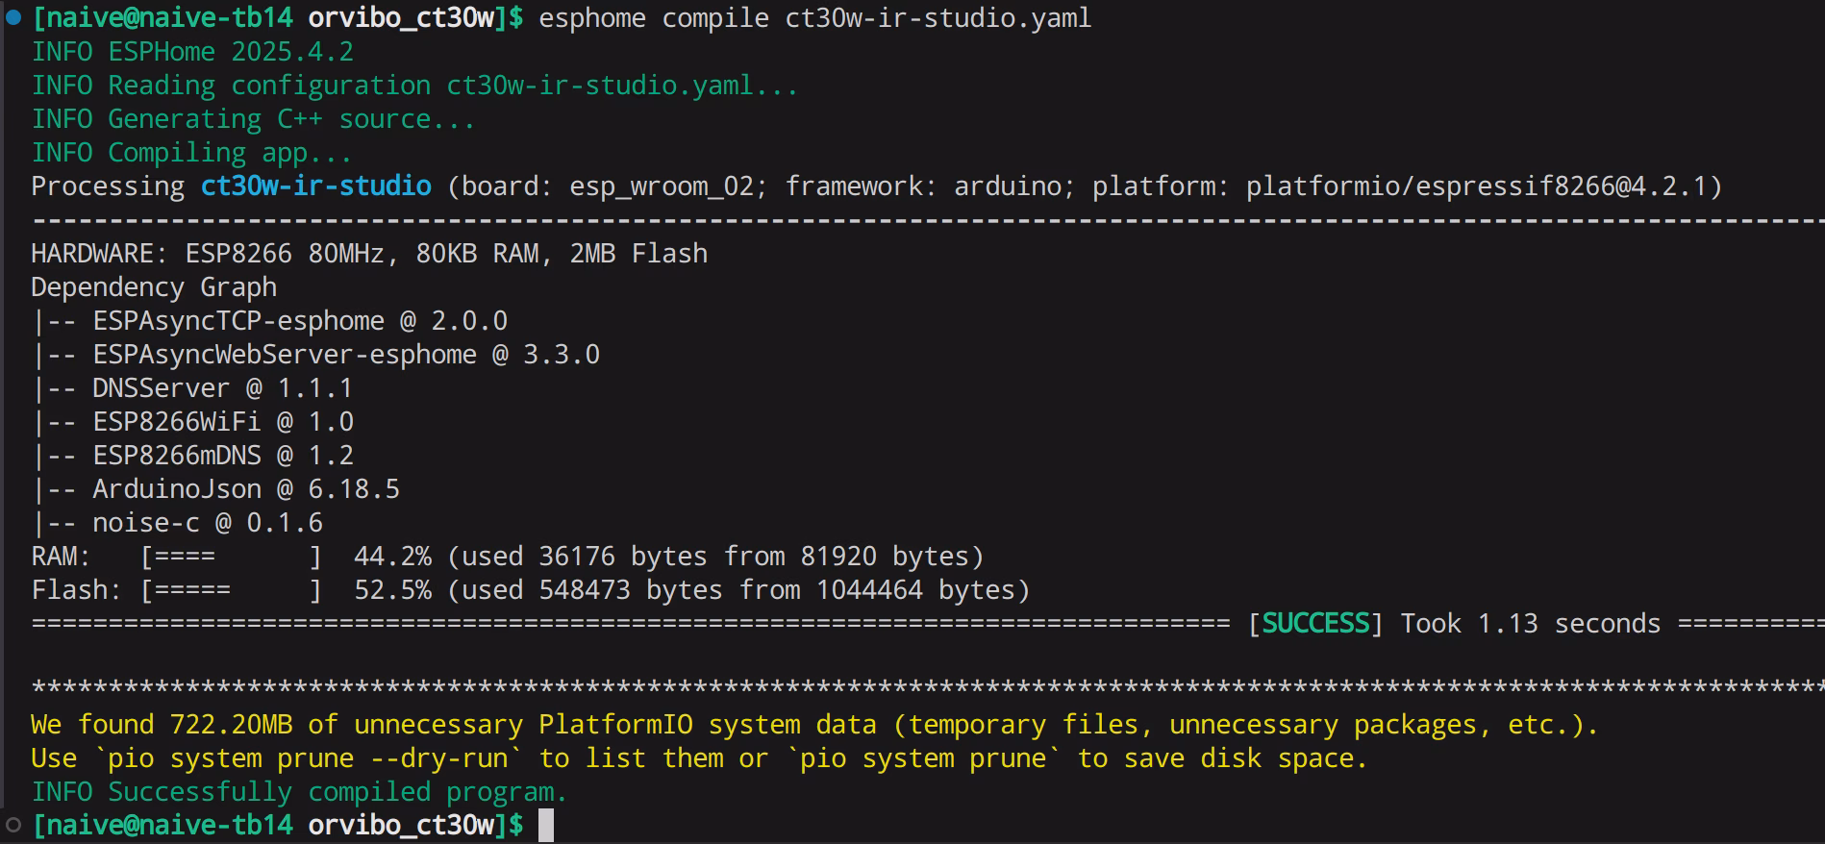Click the blue ct30w-ir-studio project name
Viewport: 1825px width, 844px height.
click(x=316, y=186)
